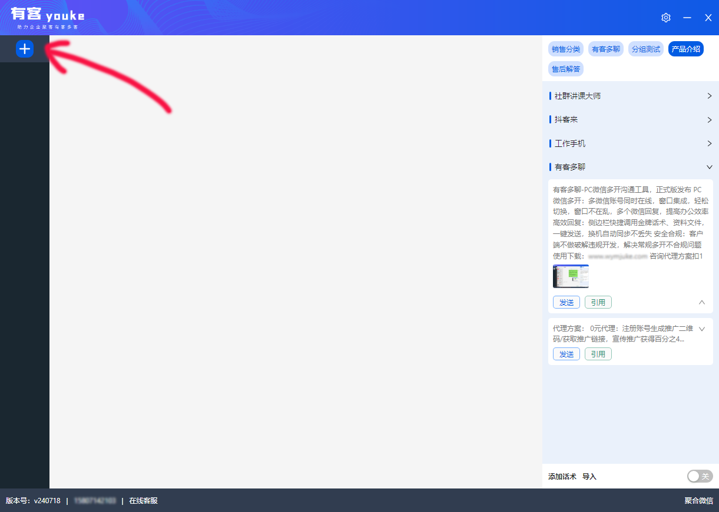
Task: Open the 售后解答 tab
Action: [566, 69]
